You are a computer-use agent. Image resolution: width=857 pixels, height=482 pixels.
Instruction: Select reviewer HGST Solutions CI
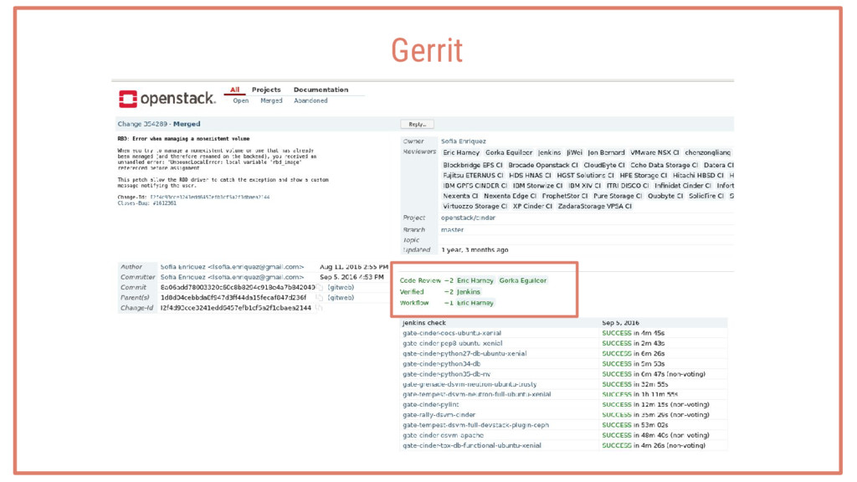tap(585, 176)
